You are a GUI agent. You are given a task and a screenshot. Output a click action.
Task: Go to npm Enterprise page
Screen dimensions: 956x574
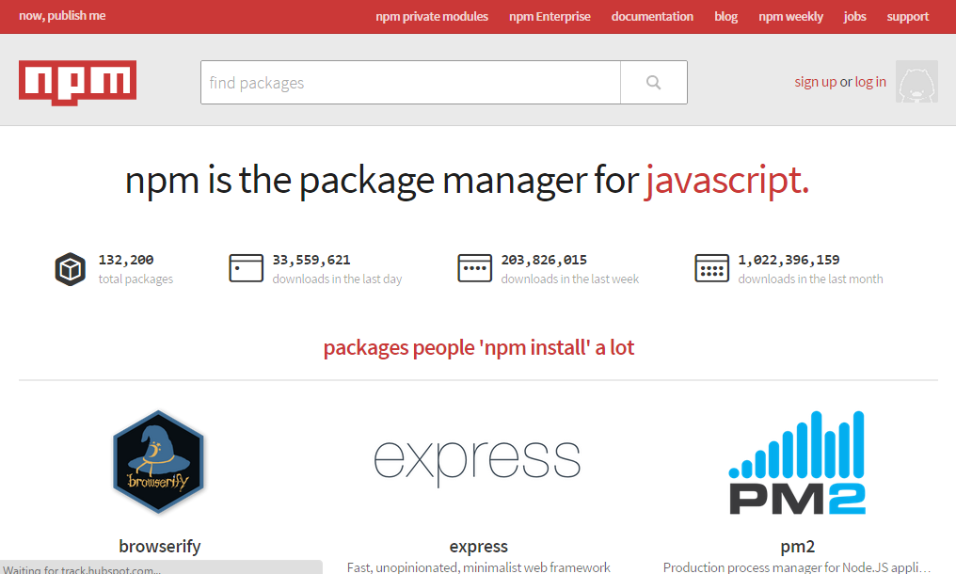[x=550, y=17]
